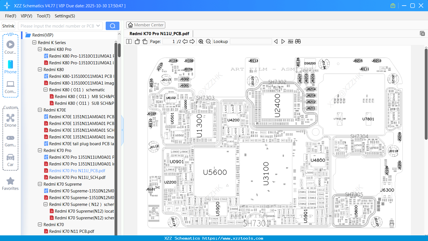428x241 pixels.
Task: Zoom in on the PCB view
Action: pyautogui.click(x=201, y=42)
